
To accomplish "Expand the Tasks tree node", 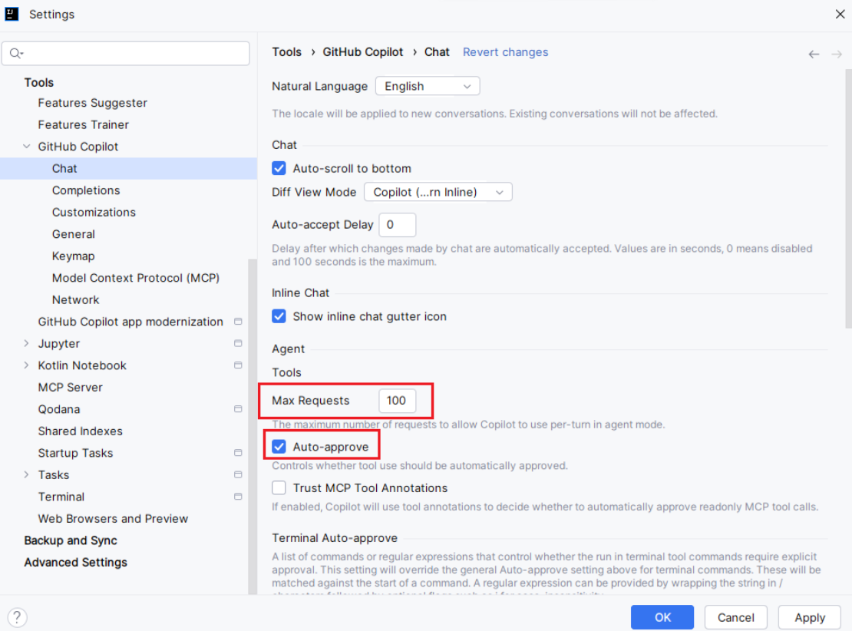I will pyautogui.click(x=27, y=474).
